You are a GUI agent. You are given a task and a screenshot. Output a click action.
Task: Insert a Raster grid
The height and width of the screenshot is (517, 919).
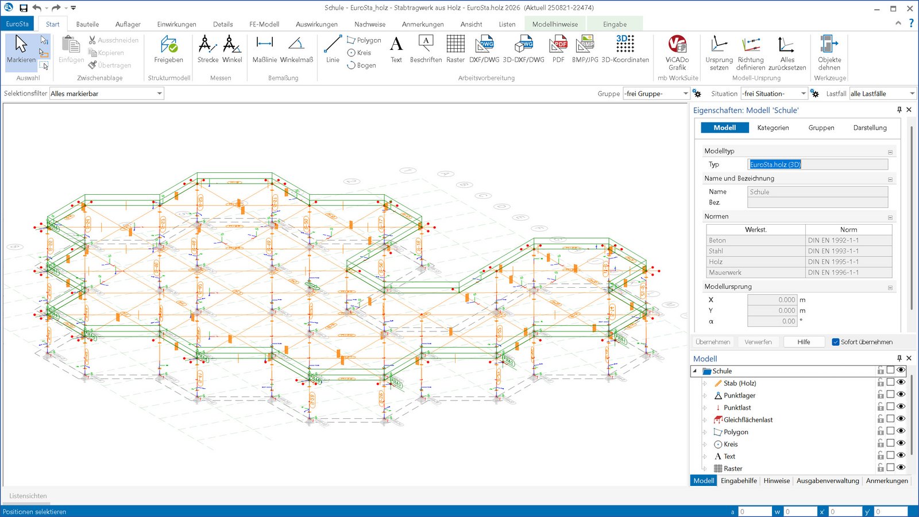click(455, 49)
